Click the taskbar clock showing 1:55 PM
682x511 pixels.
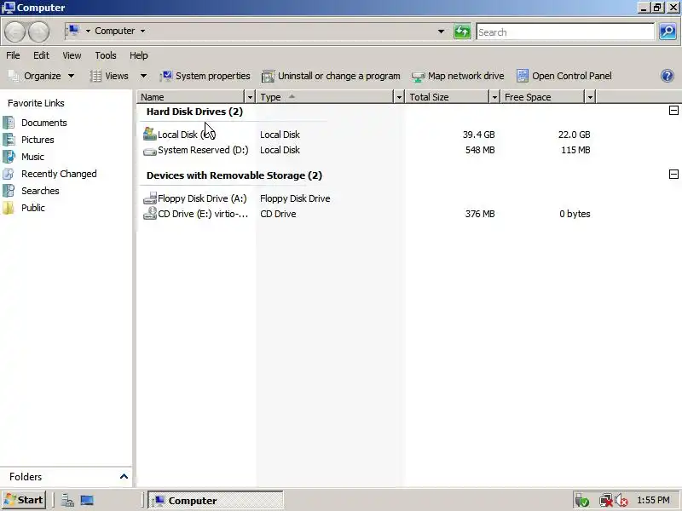tap(653, 500)
